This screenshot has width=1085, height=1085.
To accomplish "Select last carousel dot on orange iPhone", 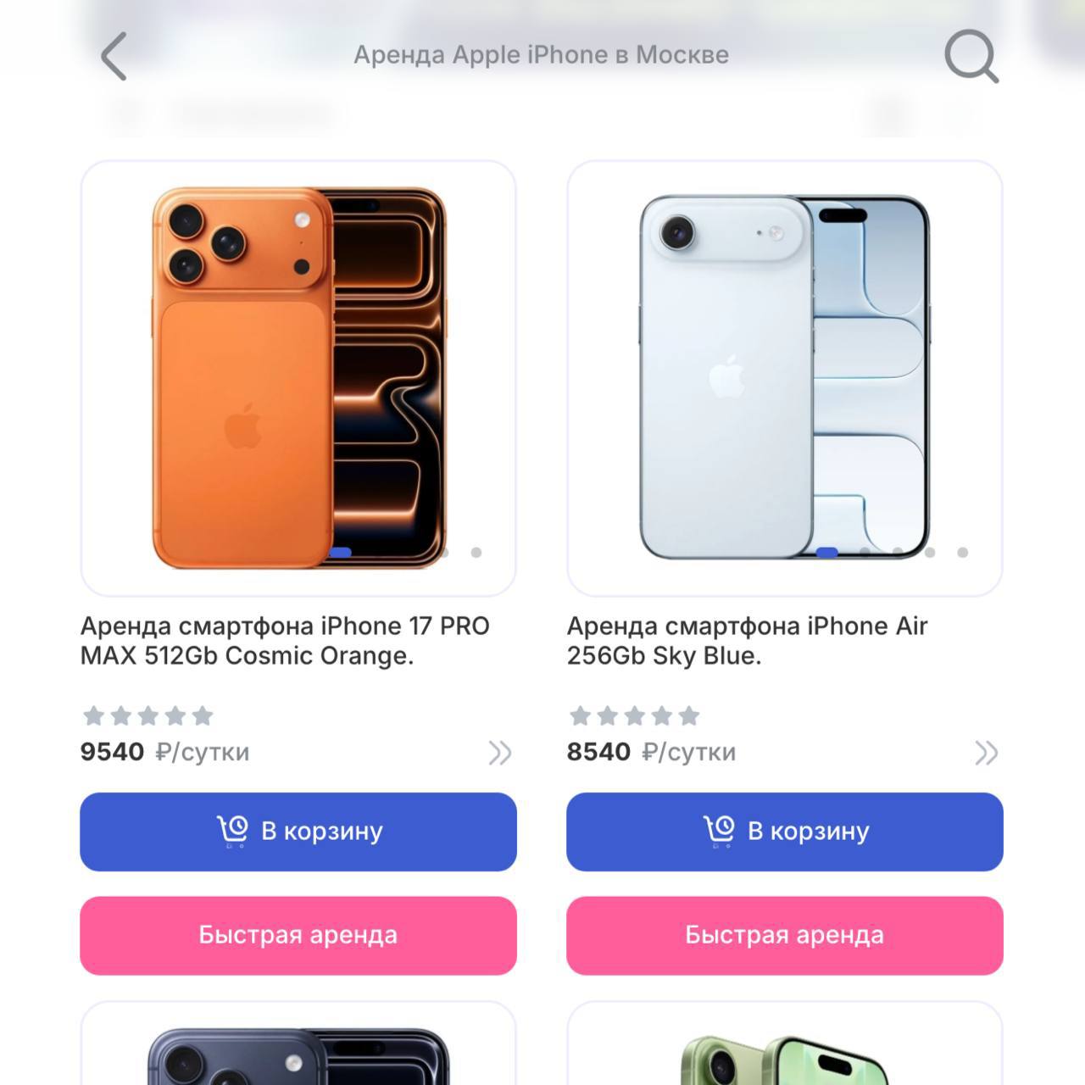I will point(476,553).
